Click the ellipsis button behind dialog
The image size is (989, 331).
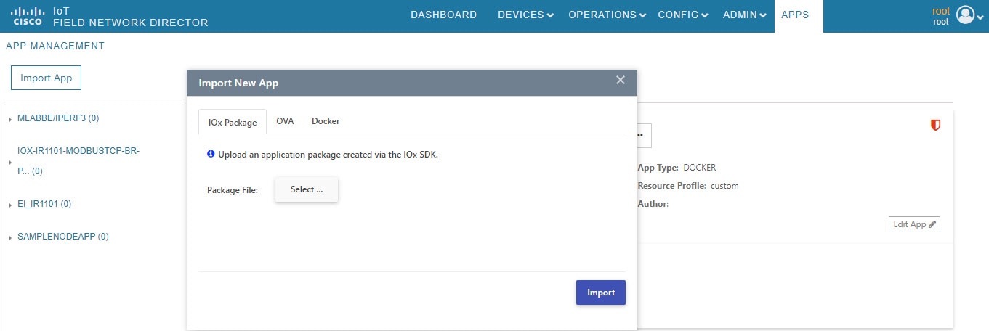(x=644, y=136)
